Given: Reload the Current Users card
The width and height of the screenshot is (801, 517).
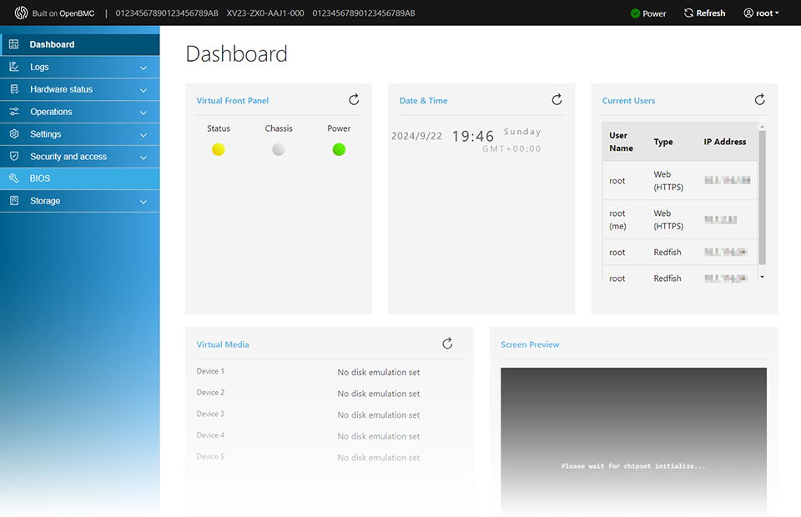Looking at the screenshot, I should [x=759, y=100].
